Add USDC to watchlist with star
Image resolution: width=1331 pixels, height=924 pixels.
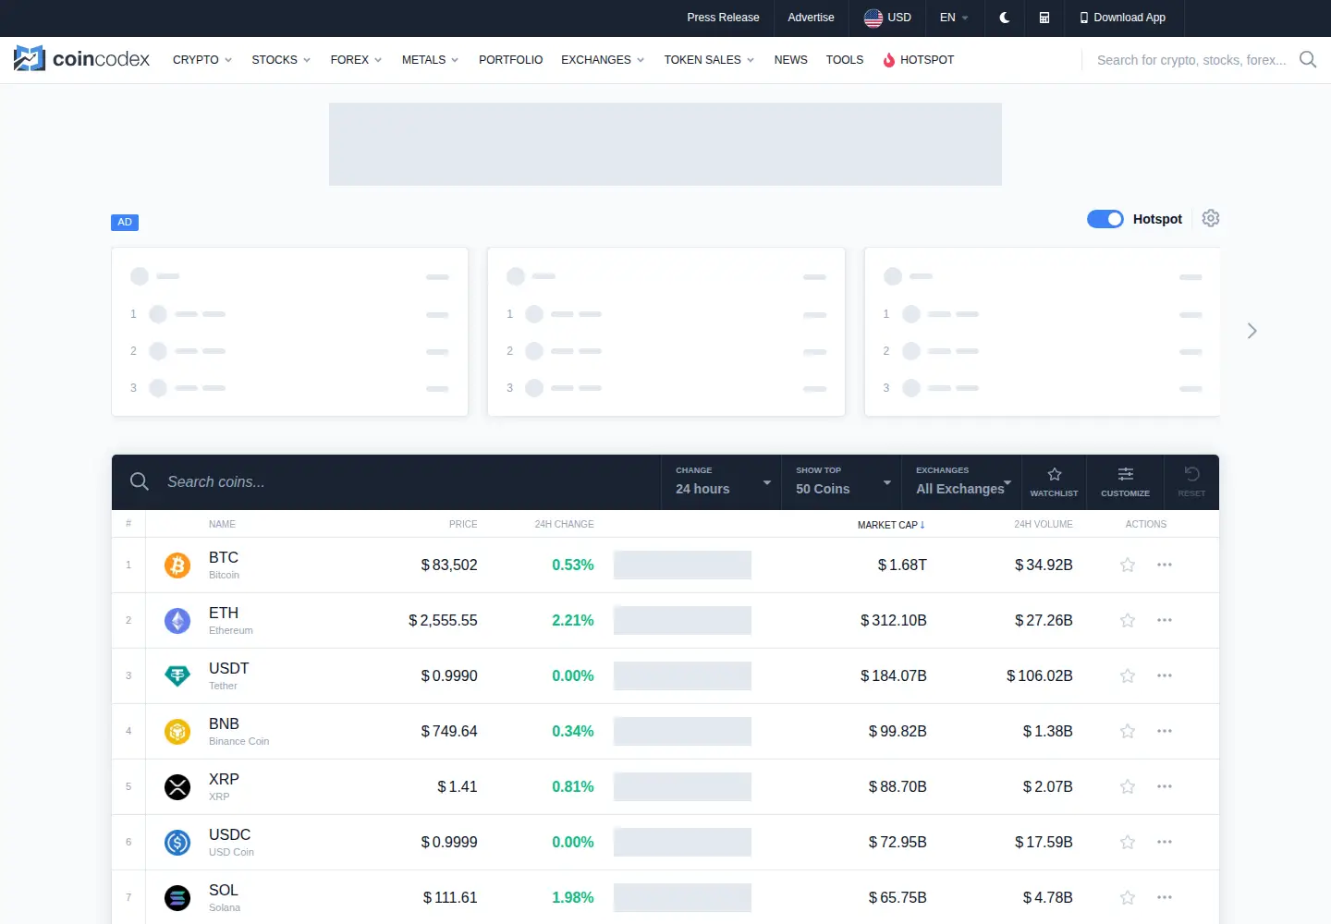[1128, 842]
